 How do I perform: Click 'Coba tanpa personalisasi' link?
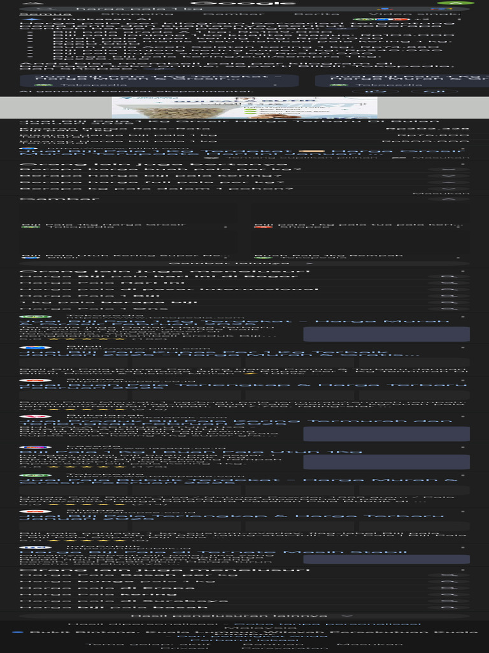point(327,624)
